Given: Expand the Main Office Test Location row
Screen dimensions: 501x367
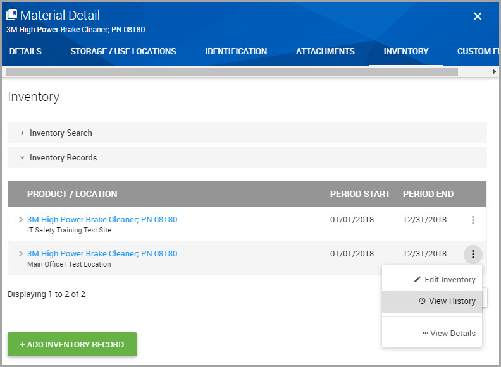Looking at the screenshot, I should pos(21,254).
